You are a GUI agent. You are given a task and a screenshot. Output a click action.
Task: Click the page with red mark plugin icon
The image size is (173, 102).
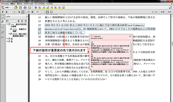point(56,7)
